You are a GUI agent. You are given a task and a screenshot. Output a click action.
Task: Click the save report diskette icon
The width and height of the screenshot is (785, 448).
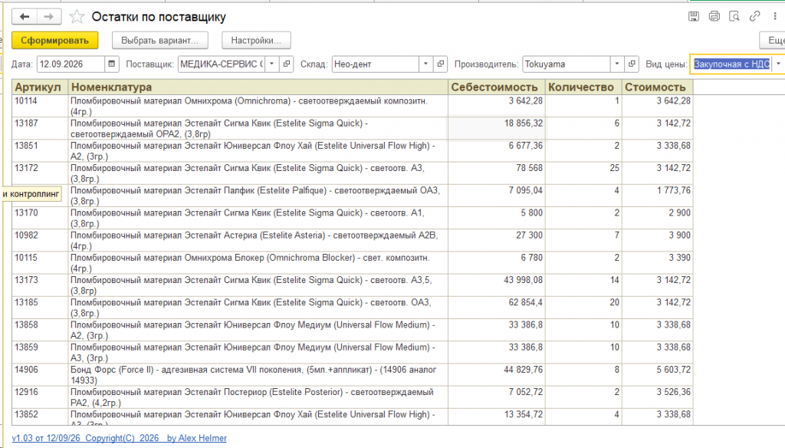point(693,17)
